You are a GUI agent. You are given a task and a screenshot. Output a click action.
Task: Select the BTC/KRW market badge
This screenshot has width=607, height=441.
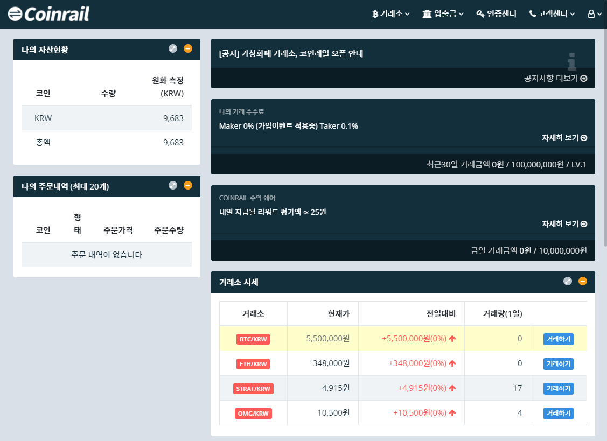coord(253,339)
